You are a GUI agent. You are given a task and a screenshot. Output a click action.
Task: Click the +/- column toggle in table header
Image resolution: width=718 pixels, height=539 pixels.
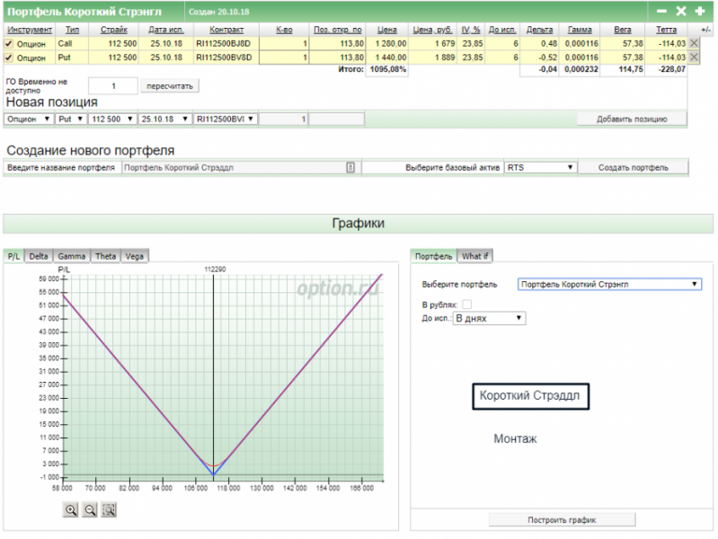pyautogui.click(x=705, y=30)
